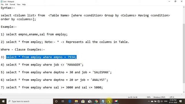Click line 'select empno,ename,sal from employ;'
Screen dimensions: 185x104
[x=37, y=34]
